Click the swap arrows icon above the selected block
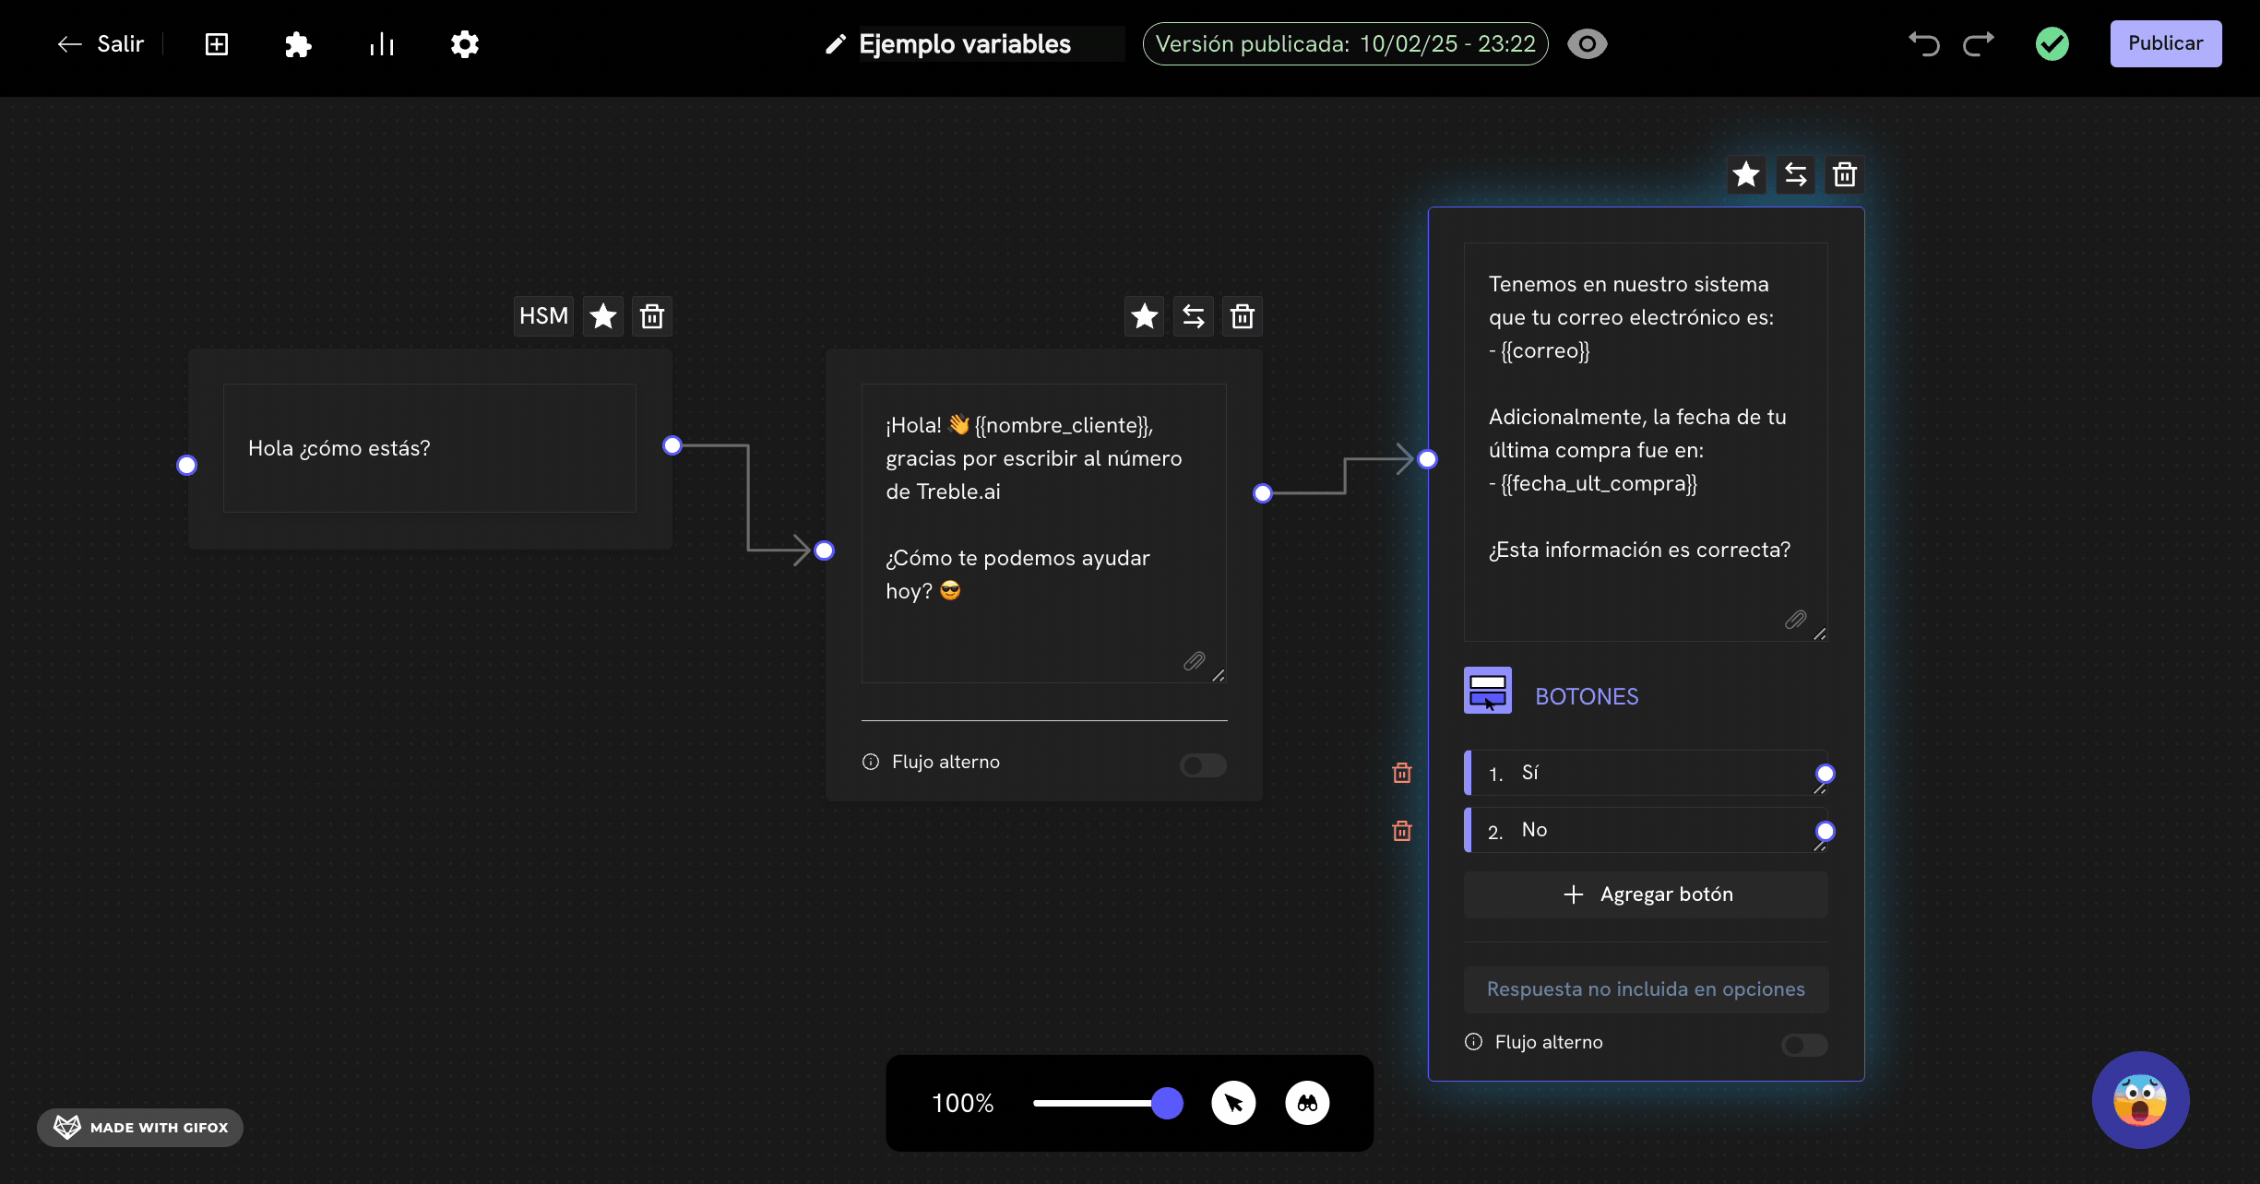This screenshot has width=2260, height=1184. point(1795,174)
